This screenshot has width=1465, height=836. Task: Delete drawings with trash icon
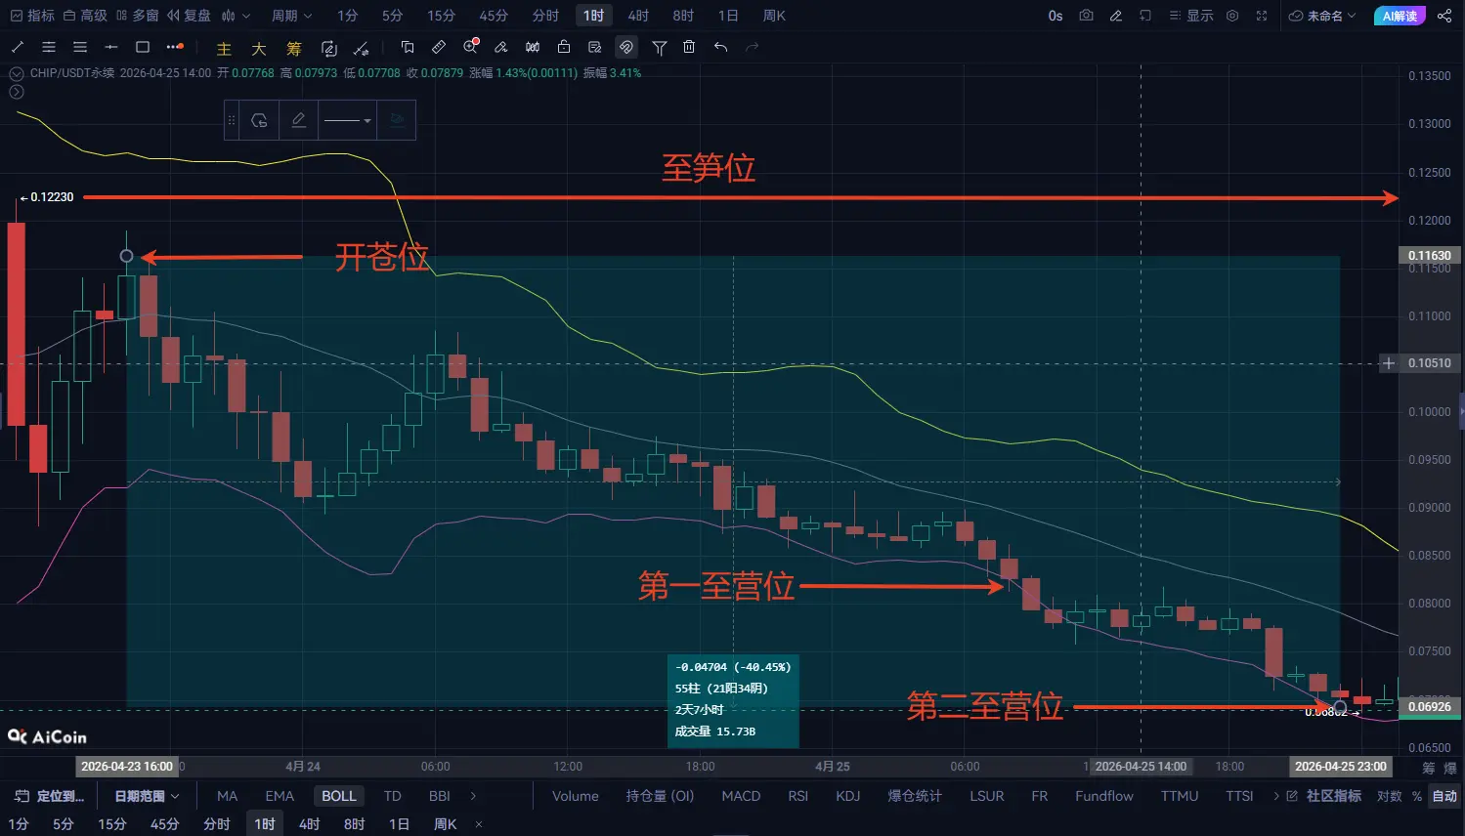689,47
